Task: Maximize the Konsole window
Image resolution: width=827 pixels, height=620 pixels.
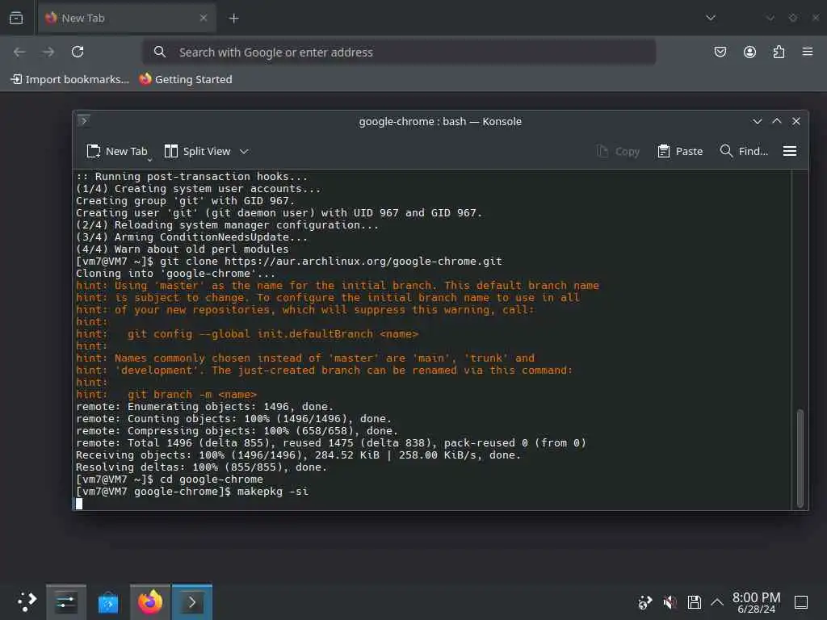Action: click(x=777, y=121)
